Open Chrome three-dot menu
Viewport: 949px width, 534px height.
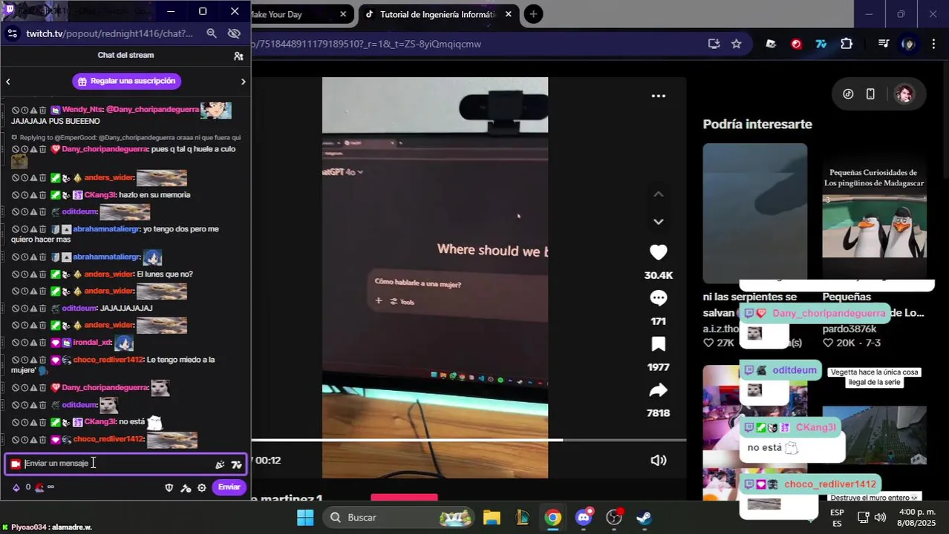tap(933, 44)
